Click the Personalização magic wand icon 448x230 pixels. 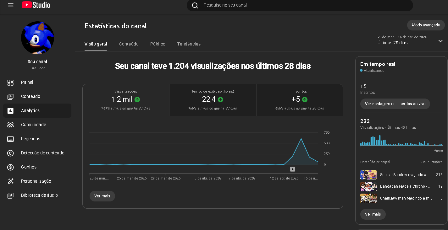(10, 181)
